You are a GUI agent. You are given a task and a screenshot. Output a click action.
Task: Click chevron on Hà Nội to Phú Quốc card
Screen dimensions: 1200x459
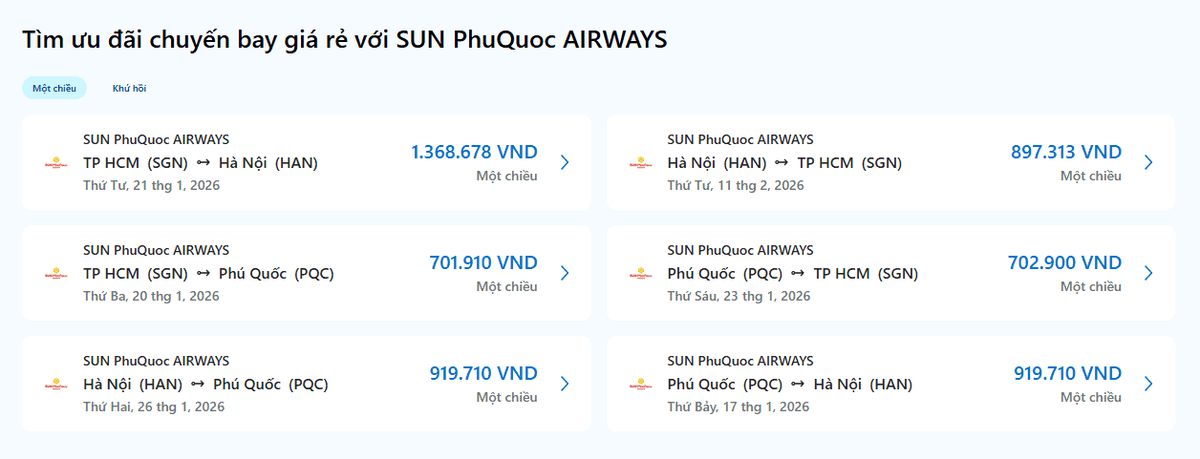[565, 384]
